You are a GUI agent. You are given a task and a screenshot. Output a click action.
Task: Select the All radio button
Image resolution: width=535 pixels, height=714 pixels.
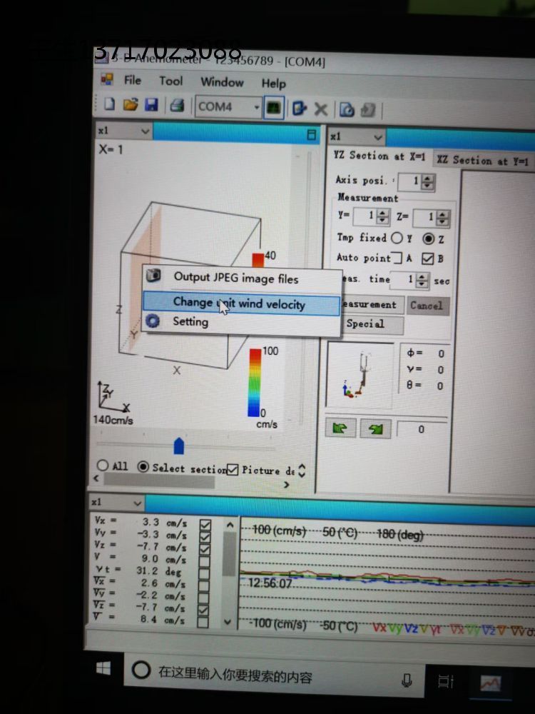coord(103,466)
